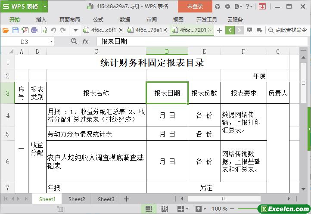
Task: Close the 4f6c...c8f1 document tab
Action: click(121, 30)
